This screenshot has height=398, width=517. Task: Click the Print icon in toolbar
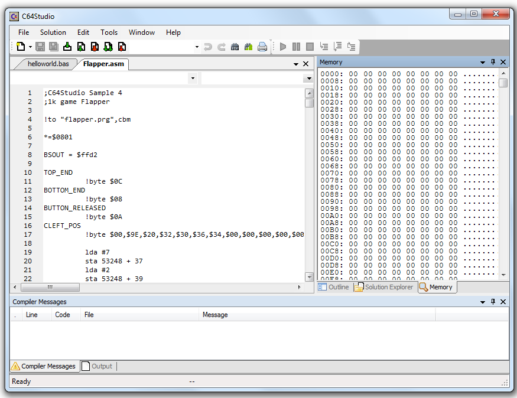click(262, 47)
